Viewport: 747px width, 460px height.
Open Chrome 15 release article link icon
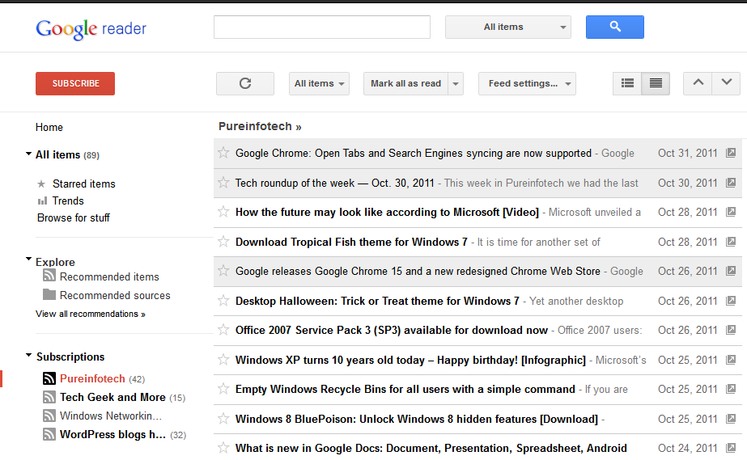[x=730, y=271]
